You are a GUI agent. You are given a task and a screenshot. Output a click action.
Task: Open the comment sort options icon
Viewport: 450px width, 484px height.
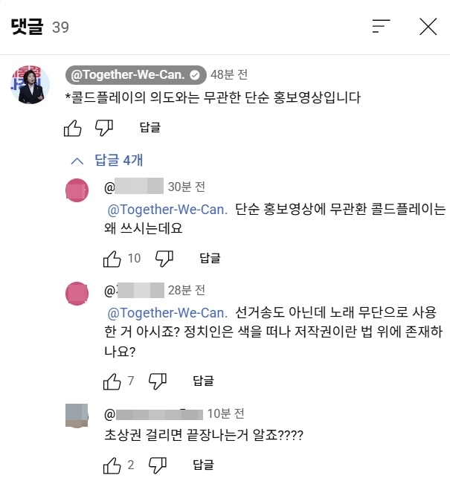point(381,27)
